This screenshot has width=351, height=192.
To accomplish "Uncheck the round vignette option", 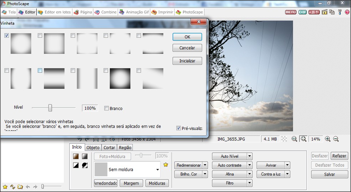I will [x=7, y=35].
